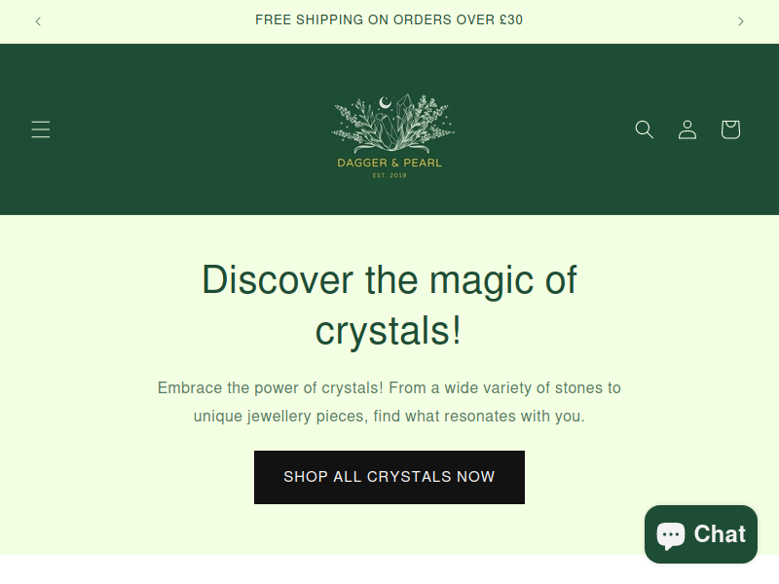This screenshot has width=779, height=584.
Task: Open the shopping cart bag
Action: (x=731, y=129)
